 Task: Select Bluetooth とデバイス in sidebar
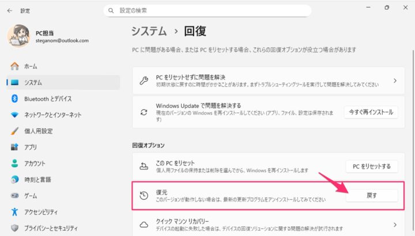pyautogui.click(x=47, y=98)
